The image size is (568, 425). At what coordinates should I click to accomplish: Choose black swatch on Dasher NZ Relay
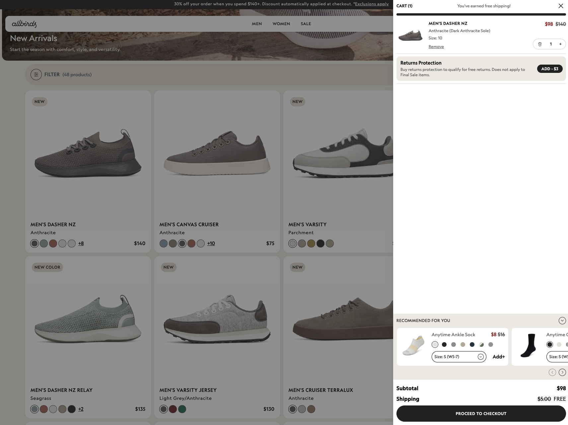(72, 409)
